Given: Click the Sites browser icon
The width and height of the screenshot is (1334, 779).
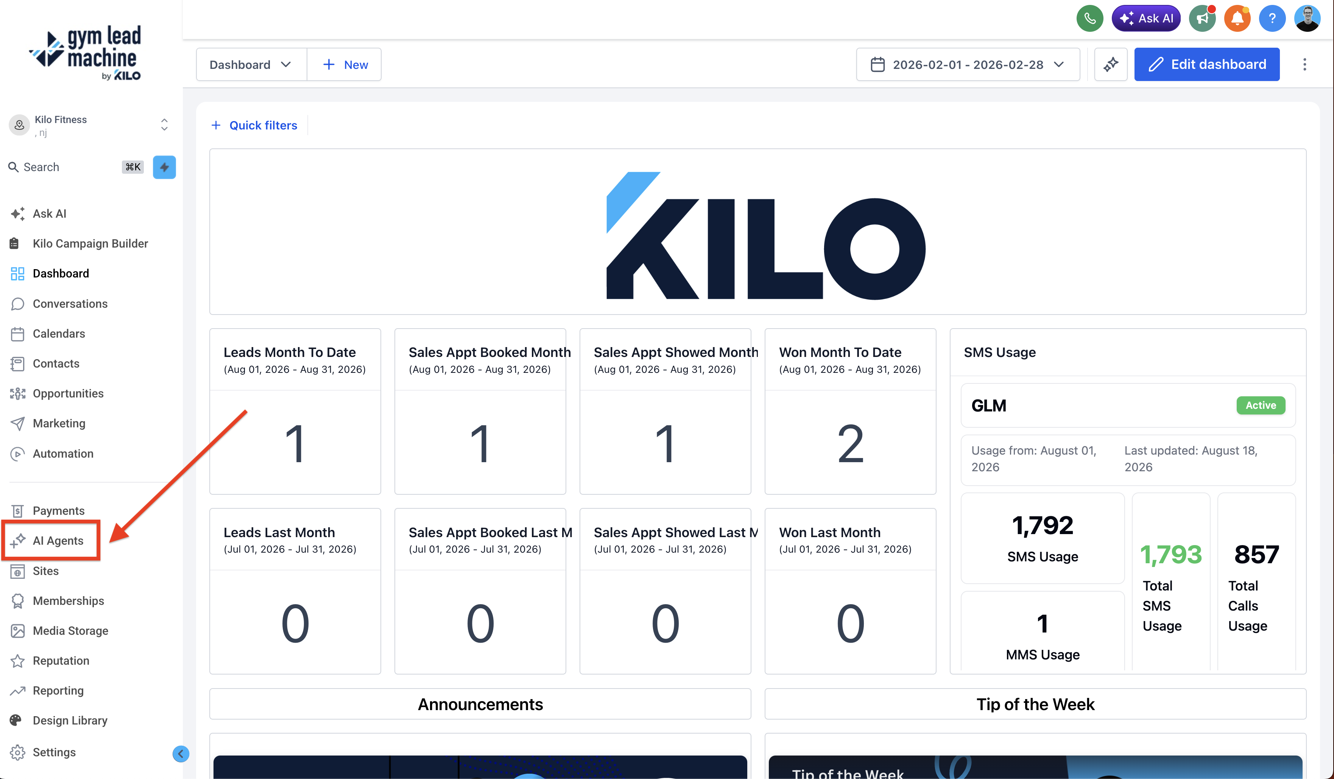Looking at the screenshot, I should [x=17, y=571].
